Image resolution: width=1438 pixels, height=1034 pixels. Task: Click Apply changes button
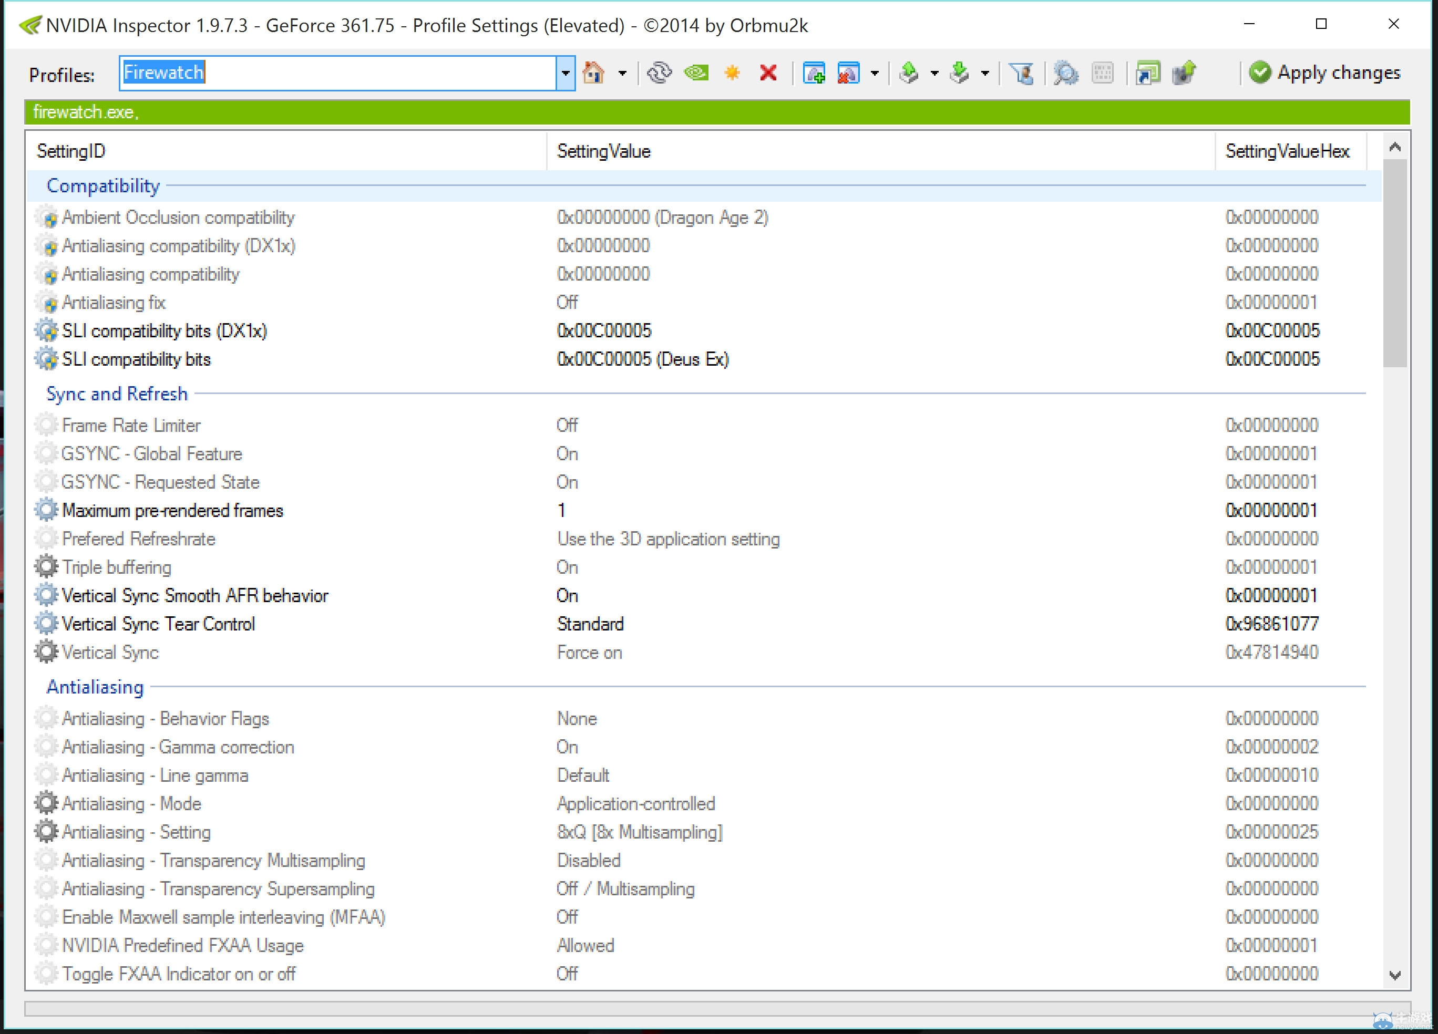click(1324, 73)
